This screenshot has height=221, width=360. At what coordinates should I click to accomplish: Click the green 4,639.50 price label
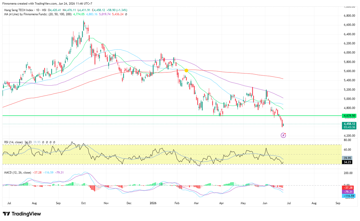click(349, 116)
